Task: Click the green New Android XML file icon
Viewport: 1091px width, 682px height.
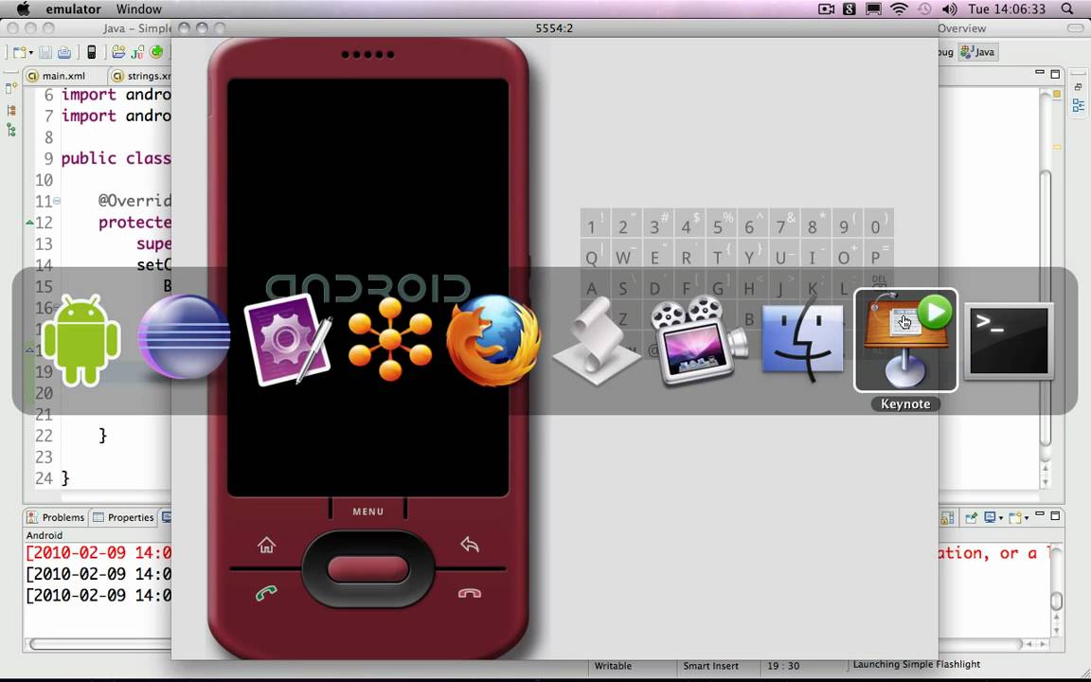Action: pyautogui.click(x=156, y=52)
